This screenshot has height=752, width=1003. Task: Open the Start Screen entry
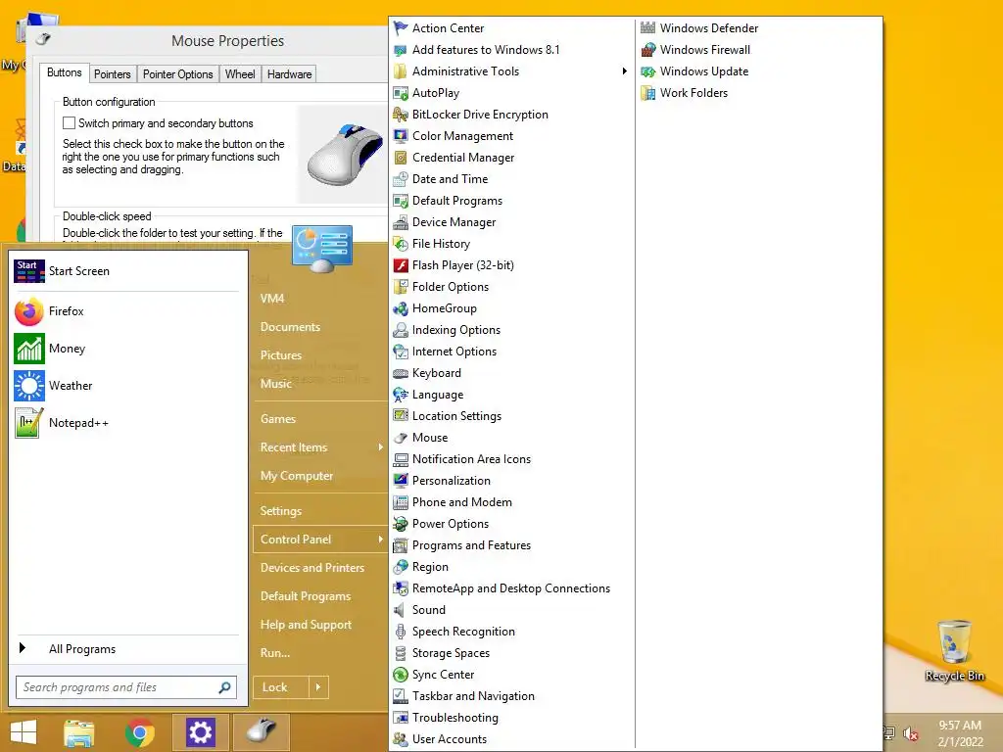coord(128,271)
